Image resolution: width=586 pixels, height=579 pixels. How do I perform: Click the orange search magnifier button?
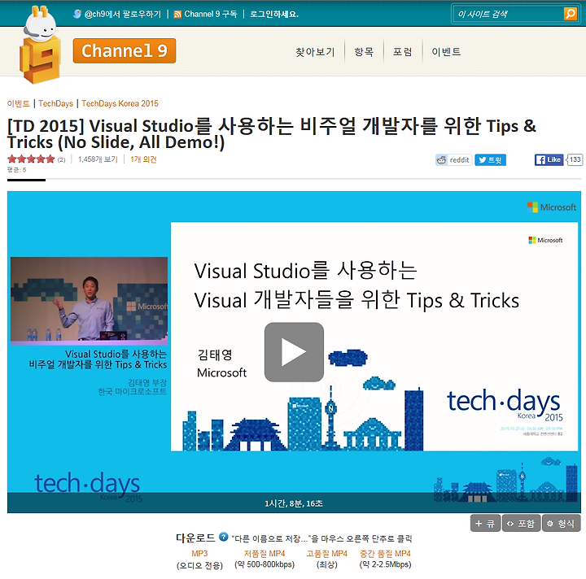point(571,14)
